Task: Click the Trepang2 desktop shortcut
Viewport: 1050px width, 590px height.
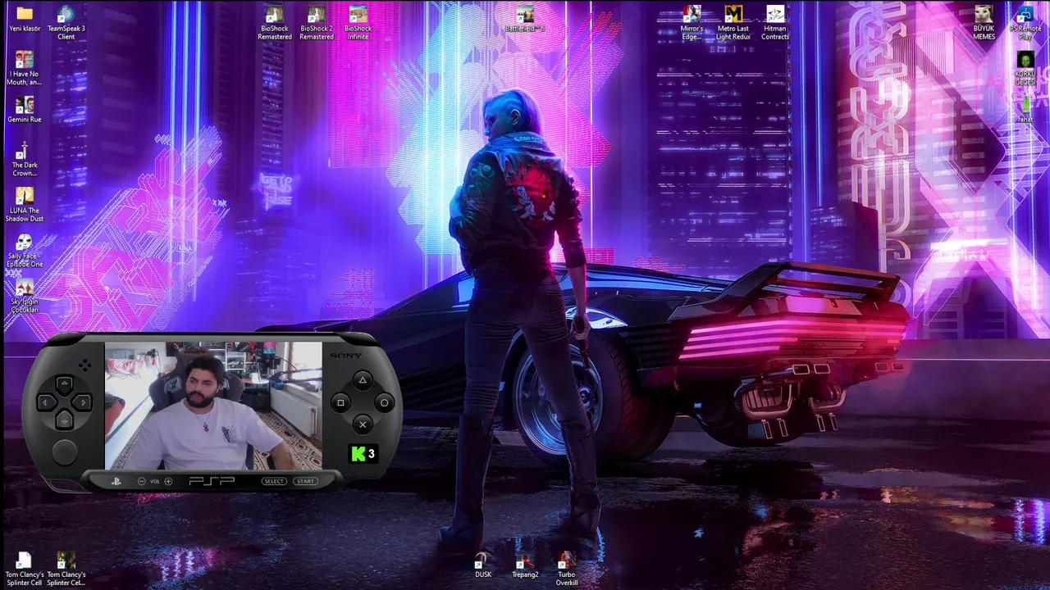Action: [x=525, y=560]
